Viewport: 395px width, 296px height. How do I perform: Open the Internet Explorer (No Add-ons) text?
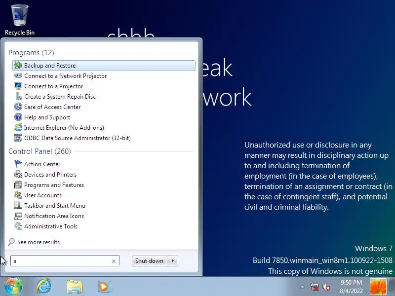[x=64, y=128]
